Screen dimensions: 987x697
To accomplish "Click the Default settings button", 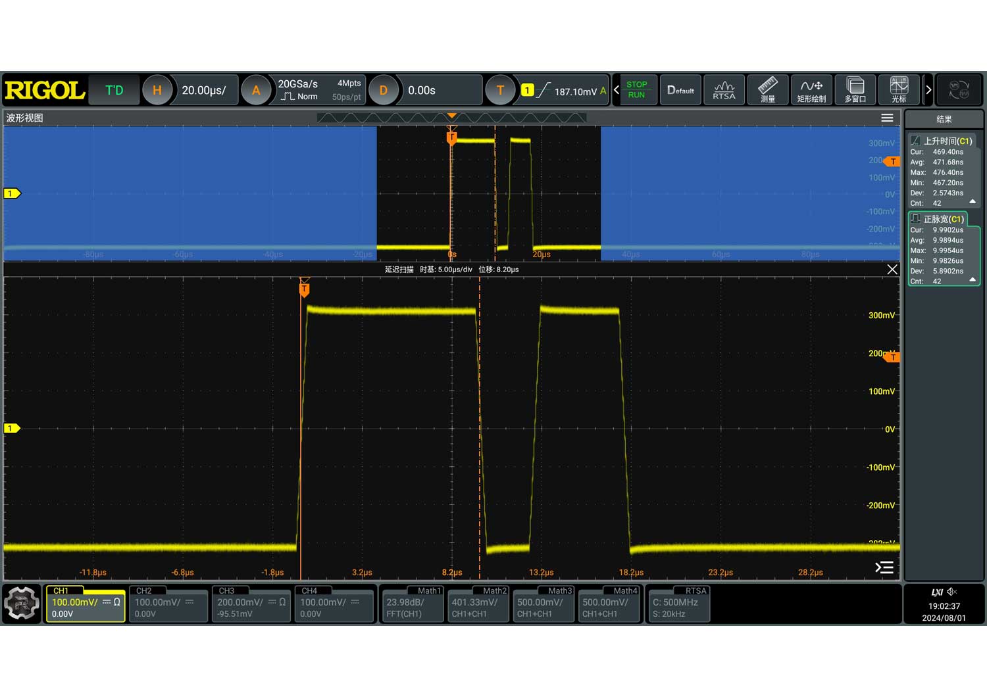I will 680,90.
